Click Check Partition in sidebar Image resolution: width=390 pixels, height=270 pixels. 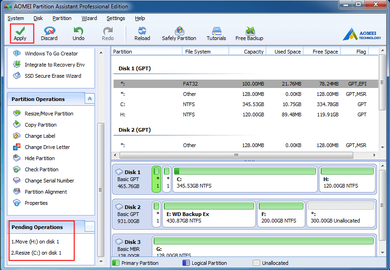click(x=41, y=169)
